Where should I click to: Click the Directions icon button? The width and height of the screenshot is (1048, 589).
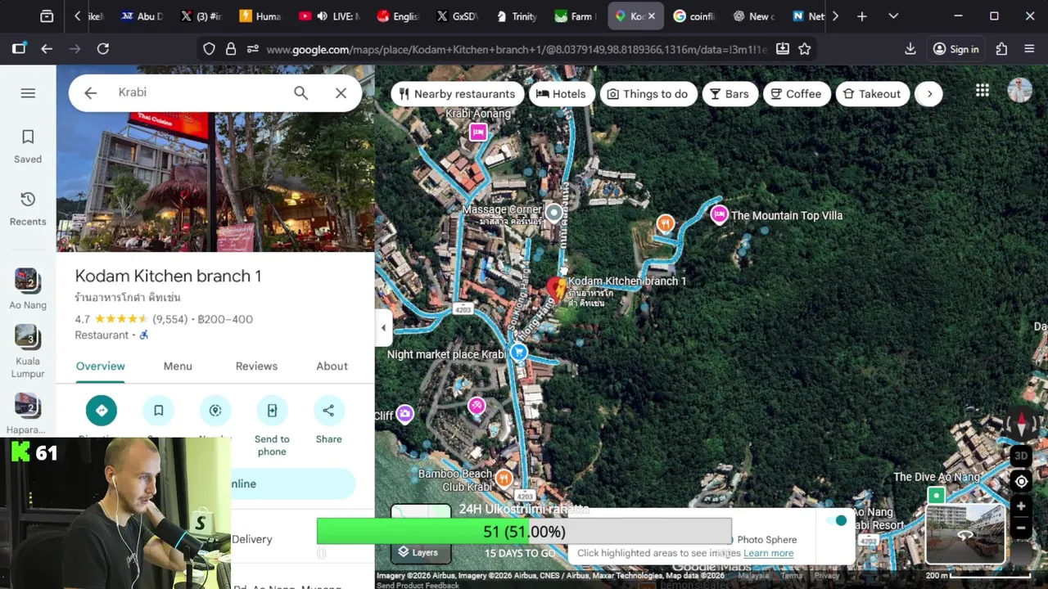tap(102, 411)
